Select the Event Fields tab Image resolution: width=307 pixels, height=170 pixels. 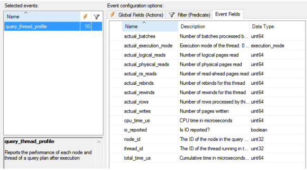coord(228,14)
